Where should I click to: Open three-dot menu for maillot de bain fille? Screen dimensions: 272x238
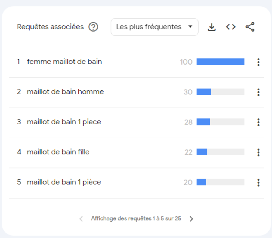pos(258,152)
